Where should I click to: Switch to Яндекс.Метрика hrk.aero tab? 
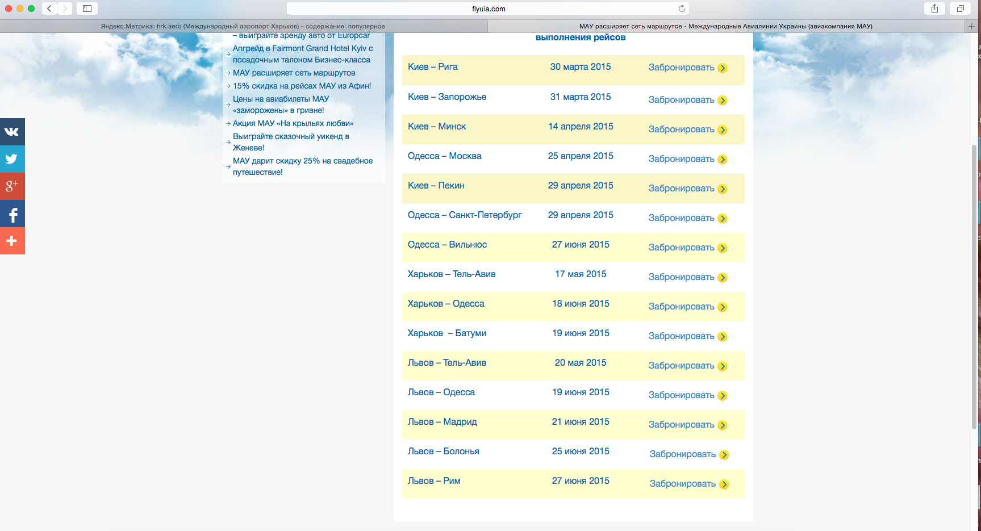tap(243, 26)
